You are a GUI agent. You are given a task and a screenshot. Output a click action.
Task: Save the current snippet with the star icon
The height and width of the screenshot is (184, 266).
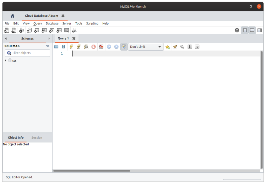(x=167, y=47)
